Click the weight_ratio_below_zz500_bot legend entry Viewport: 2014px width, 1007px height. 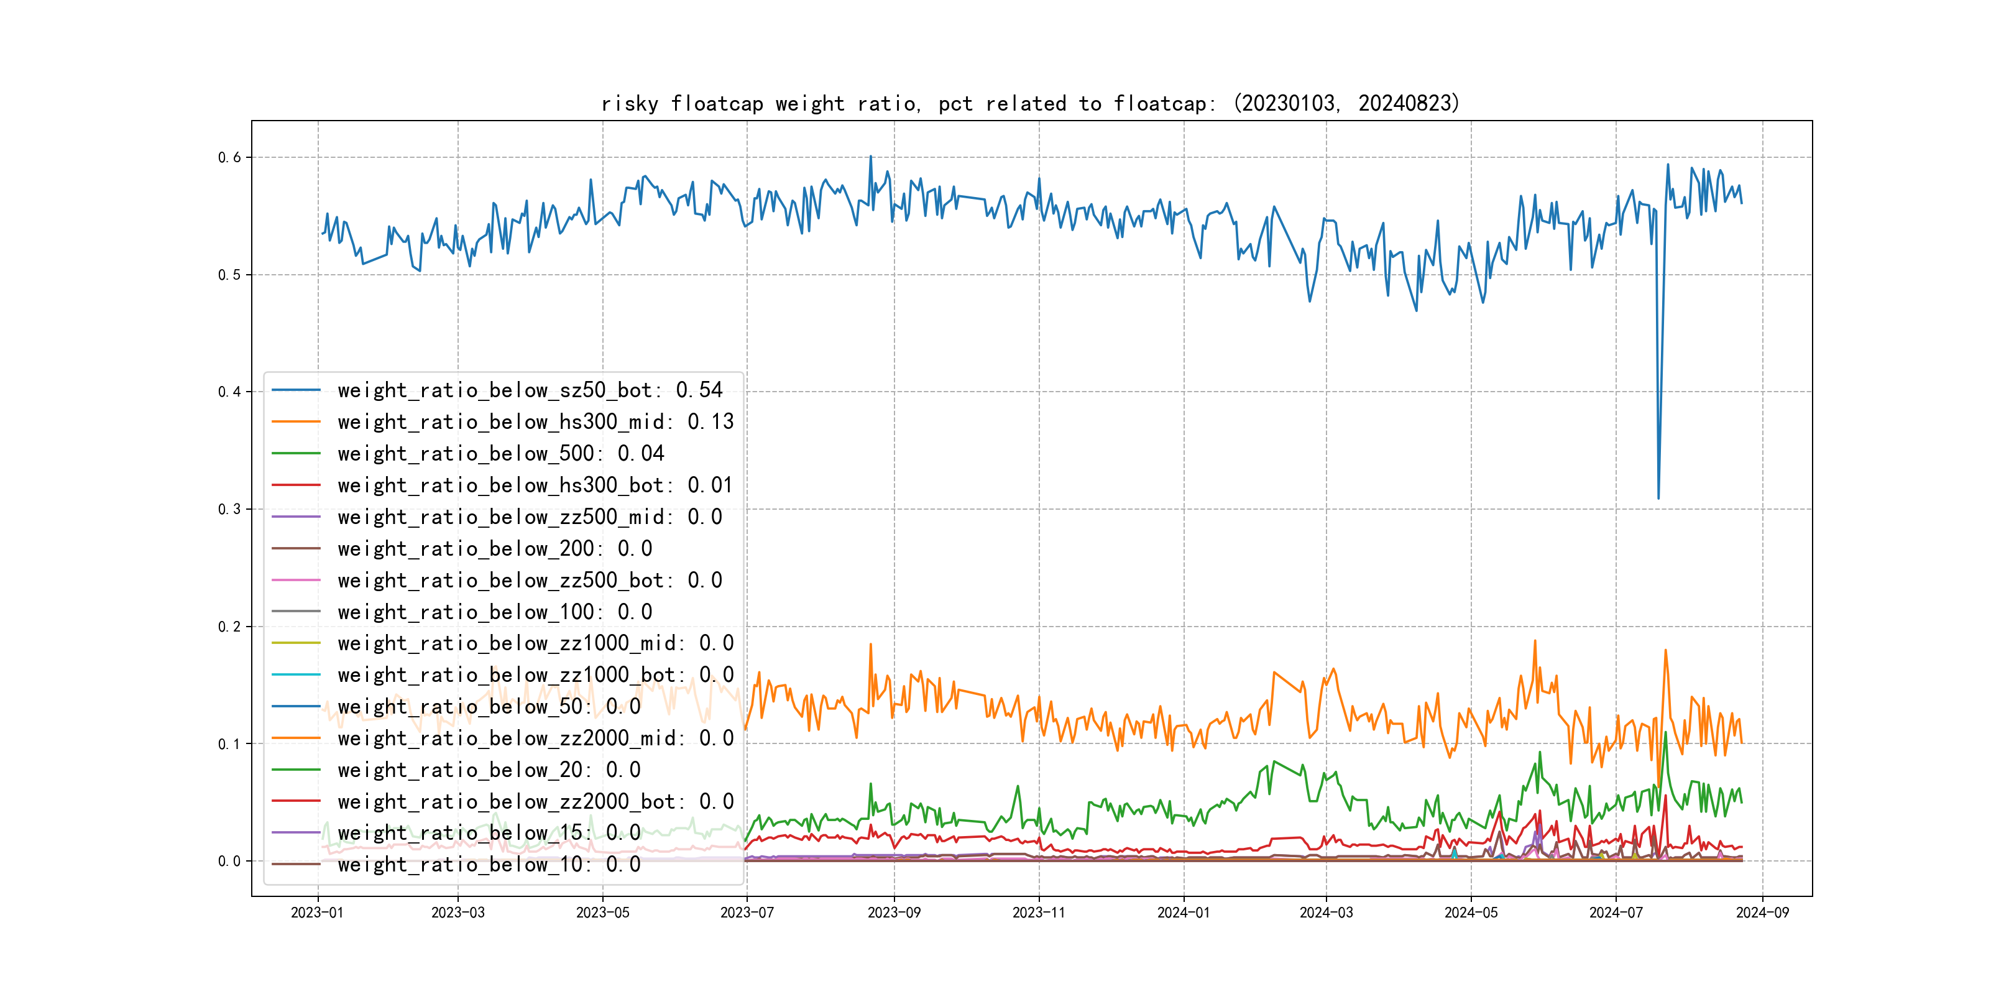click(x=530, y=580)
